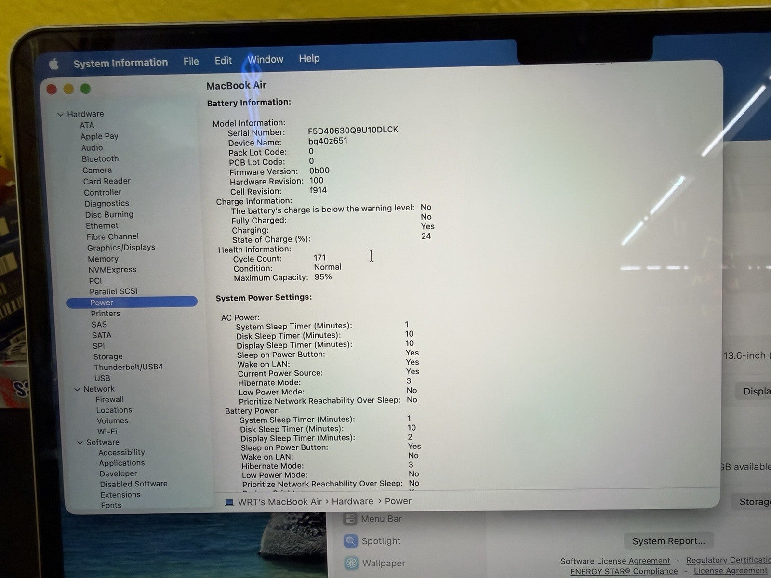This screenshot has width=771, height=578.
Task: Open the Window menu
Action: click(265, 59)
